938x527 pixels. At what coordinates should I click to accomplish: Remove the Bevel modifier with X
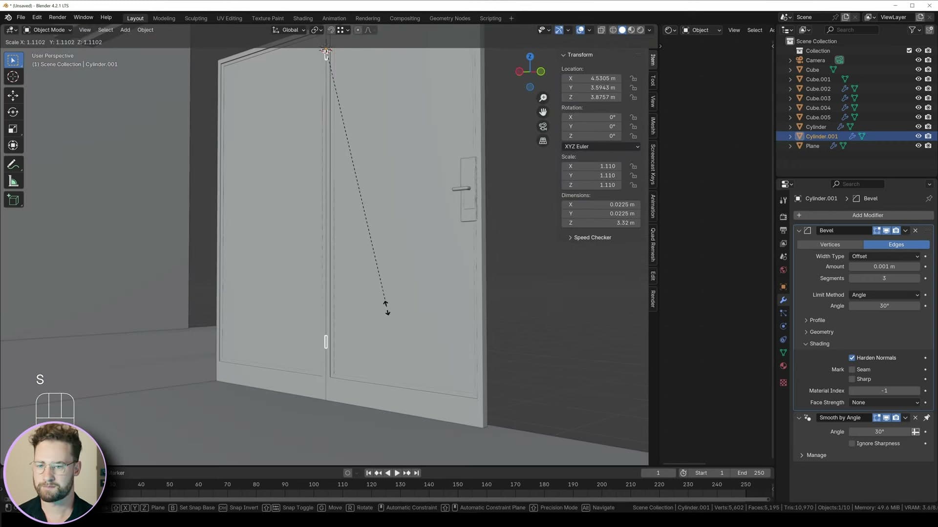[x=916, y=230]
